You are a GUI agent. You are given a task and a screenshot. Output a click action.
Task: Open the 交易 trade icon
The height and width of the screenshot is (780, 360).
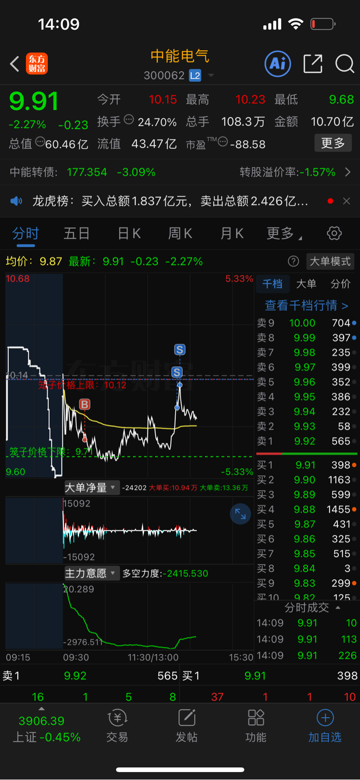tap(117, 726)
